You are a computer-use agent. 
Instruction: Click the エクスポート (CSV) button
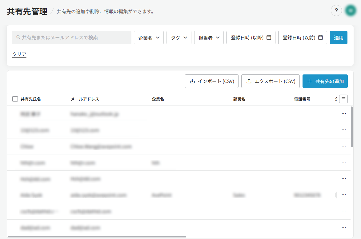(x=270, y=81)
